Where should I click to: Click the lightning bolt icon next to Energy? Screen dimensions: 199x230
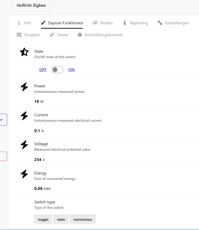click(x=24, y=174)
